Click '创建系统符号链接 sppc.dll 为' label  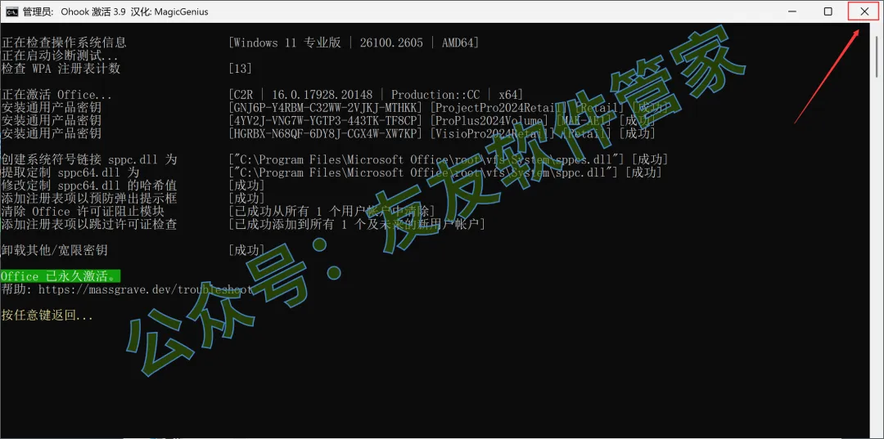click(89, 159)
